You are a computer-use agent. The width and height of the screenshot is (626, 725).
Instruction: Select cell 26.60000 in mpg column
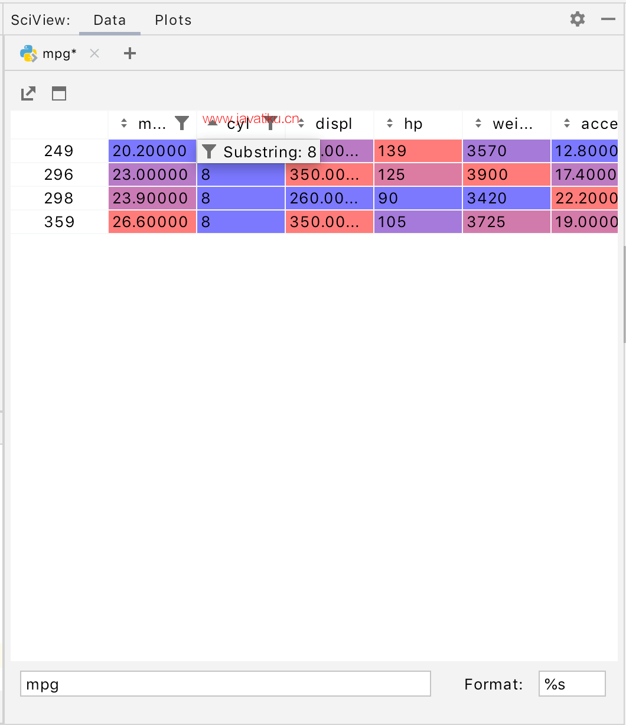coord(152,222)
